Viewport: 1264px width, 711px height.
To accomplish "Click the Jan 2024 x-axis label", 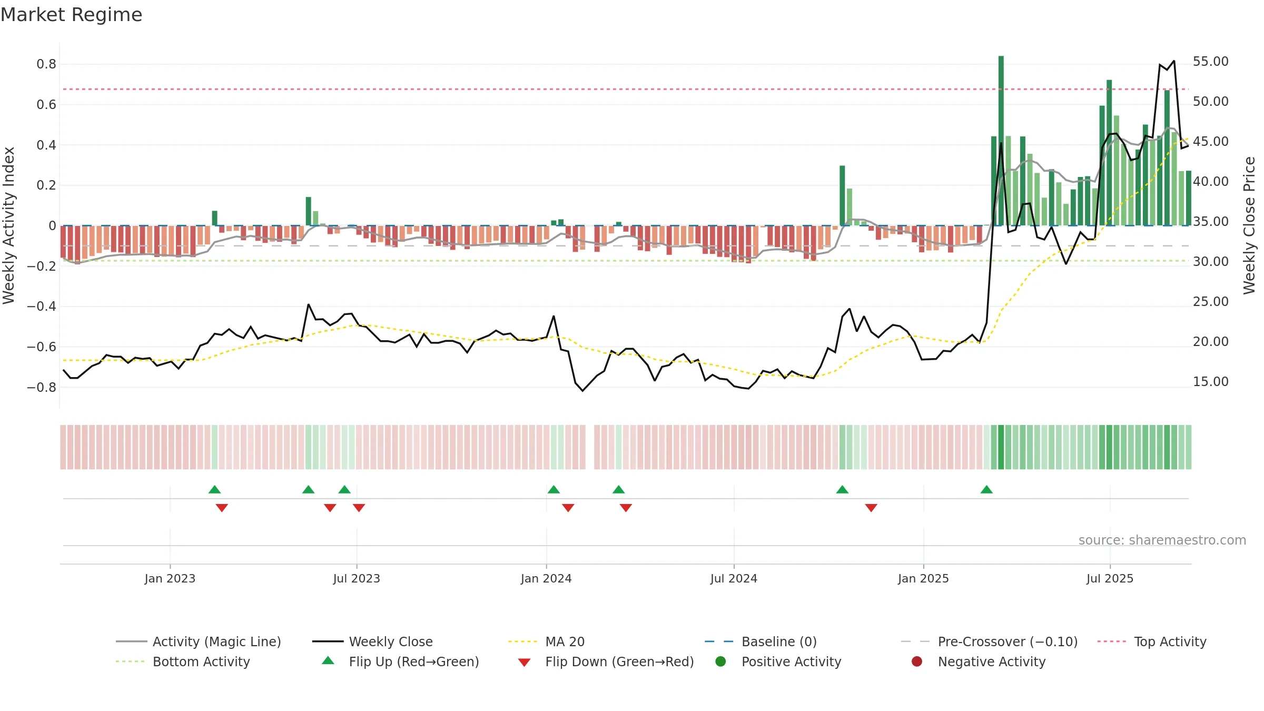I will 546,578.
